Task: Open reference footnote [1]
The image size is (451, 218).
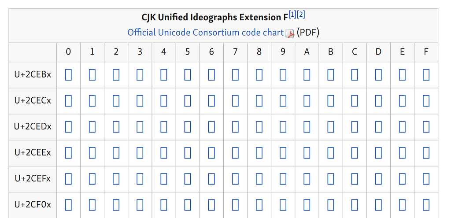Action: (292, 15)
